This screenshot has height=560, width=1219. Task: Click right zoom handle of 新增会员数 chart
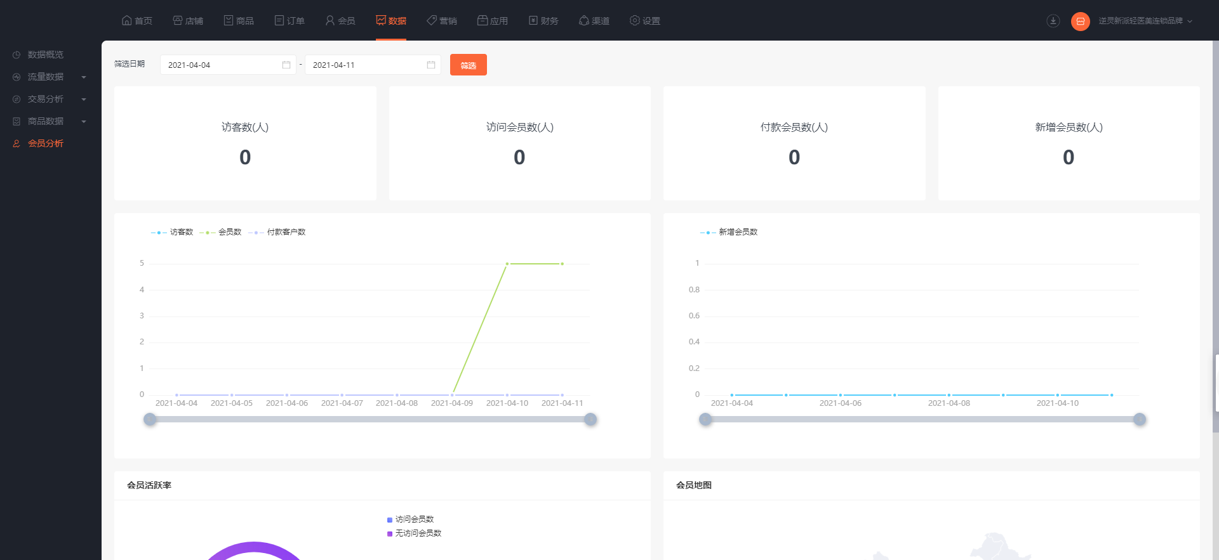tap(1140, 419)
